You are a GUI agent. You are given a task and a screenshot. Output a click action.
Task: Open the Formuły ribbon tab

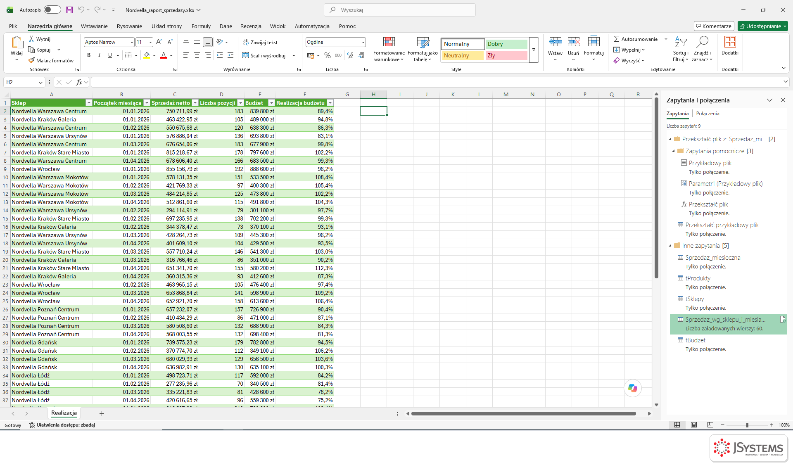pos(201,26)
